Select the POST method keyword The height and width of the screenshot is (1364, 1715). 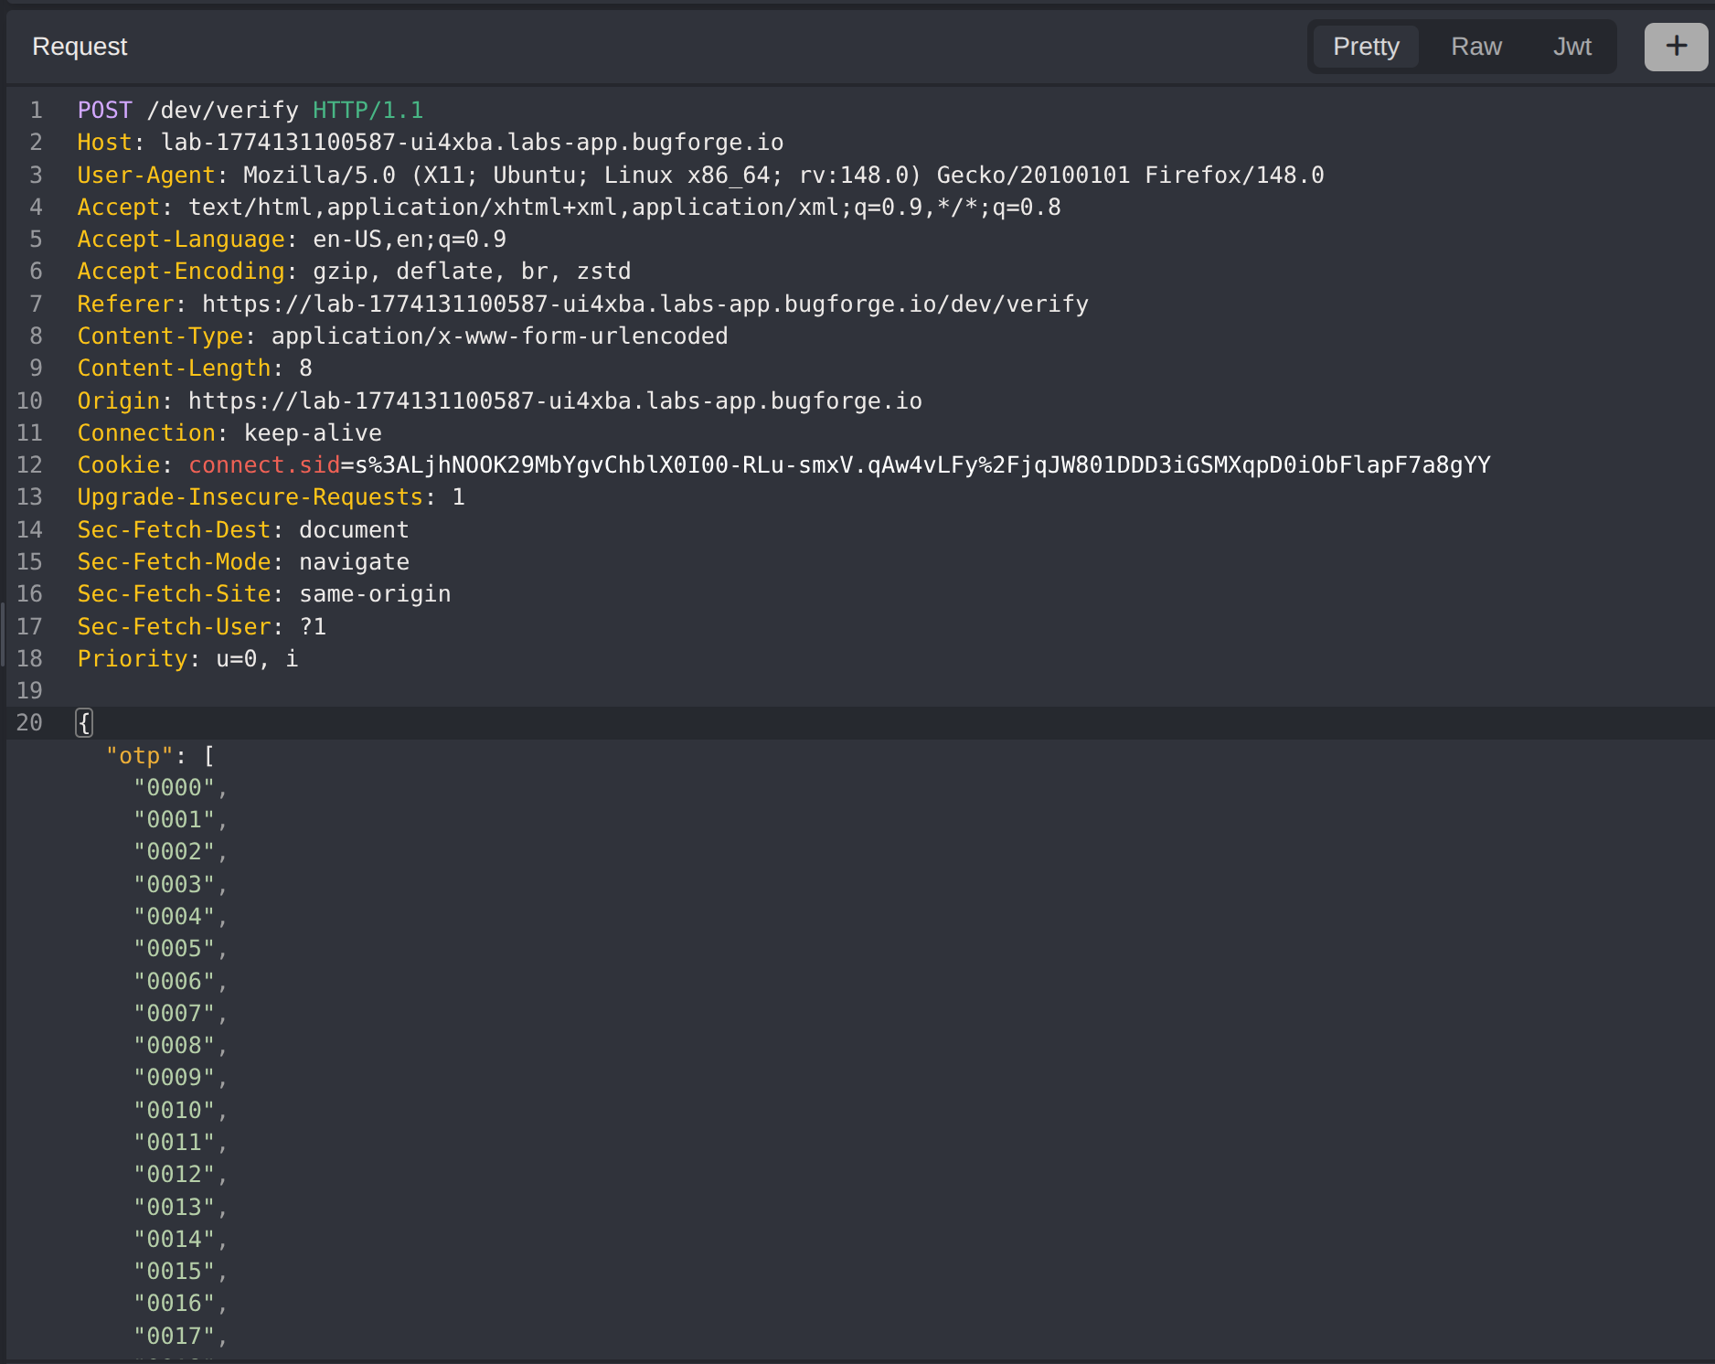104,110
